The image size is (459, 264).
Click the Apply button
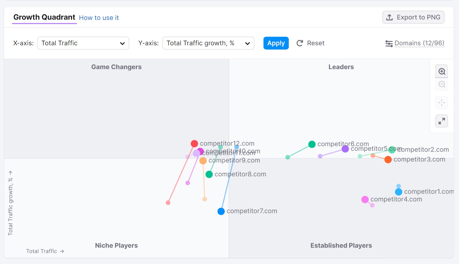tap(276, 43)
